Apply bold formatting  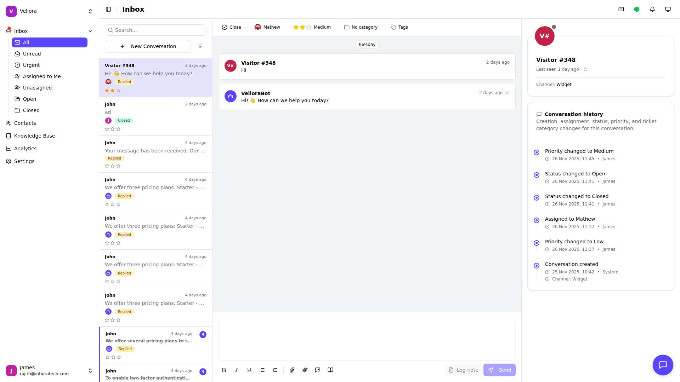coord(224,370)
